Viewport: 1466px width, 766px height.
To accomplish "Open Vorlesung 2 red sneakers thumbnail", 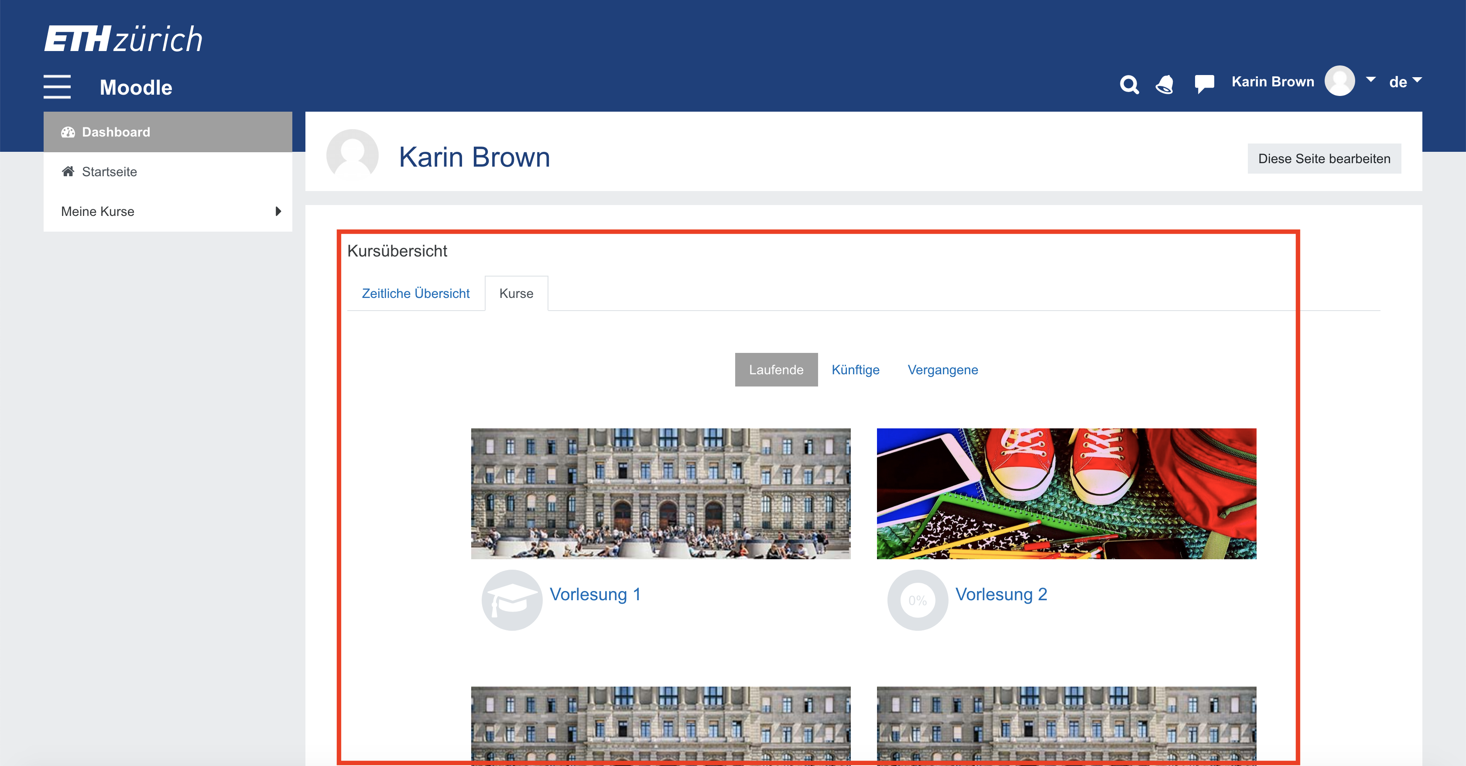I will pyautogui.click(x=1066, y=493).
